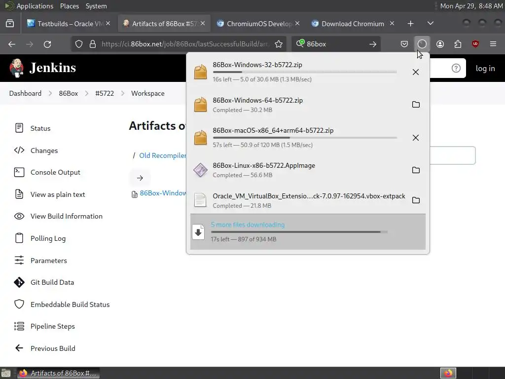Close the Testbuilds tab
The height and width of the screenshot is (379, 505).
coord(108,24)
